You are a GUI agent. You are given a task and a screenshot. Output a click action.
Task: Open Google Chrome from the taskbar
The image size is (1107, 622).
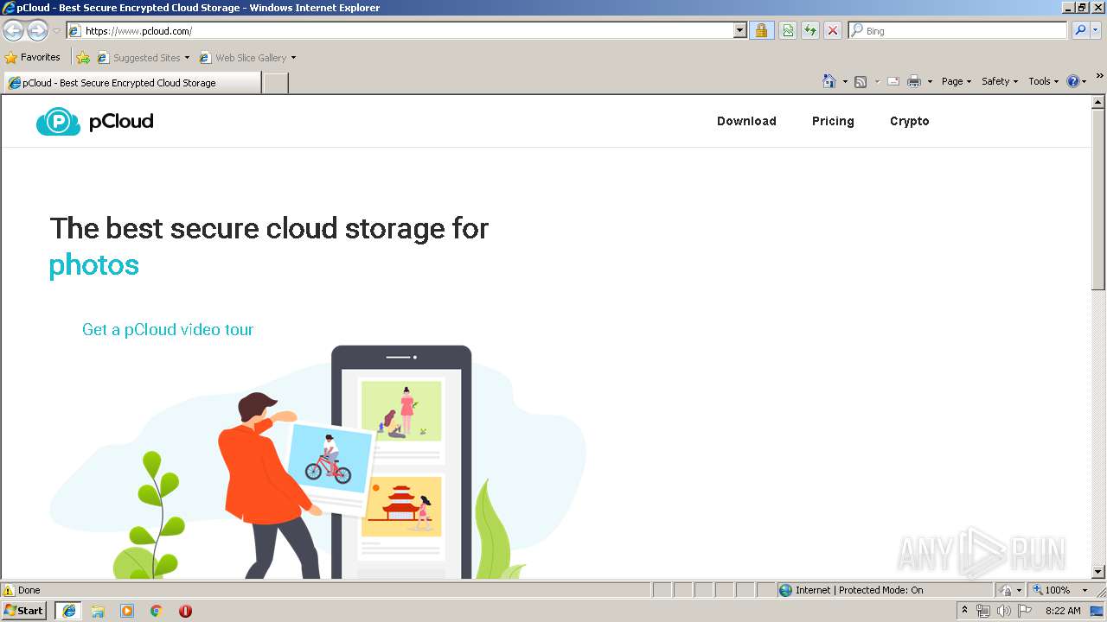point(157,611)
